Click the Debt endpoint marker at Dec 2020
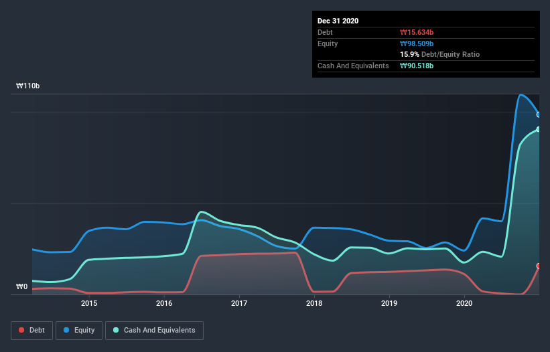The image size is (550, 352). pyautogui.click(x=539, y=266)
